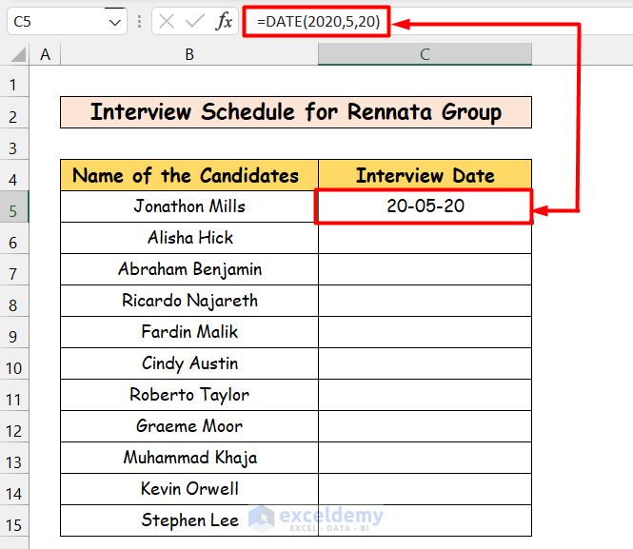This screenshot has width=633, height=549.
Task: Select column C header
Action: (x=425, y=55)
